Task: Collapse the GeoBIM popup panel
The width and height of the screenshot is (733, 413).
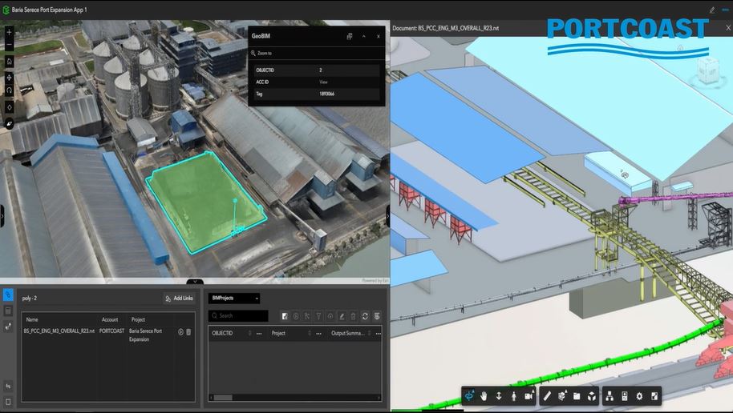Action: [364, 36]
